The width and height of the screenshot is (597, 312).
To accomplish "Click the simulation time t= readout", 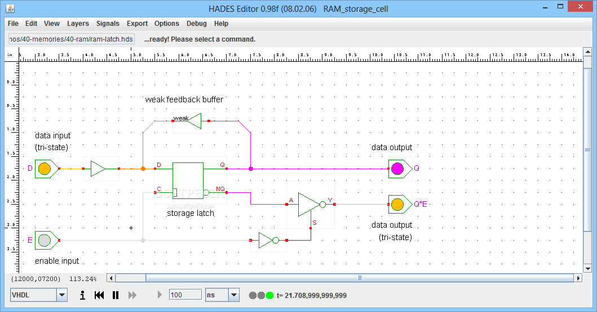I will coord(311,295).
